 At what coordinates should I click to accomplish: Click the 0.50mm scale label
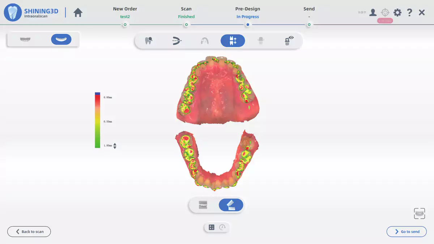(108, 121)
